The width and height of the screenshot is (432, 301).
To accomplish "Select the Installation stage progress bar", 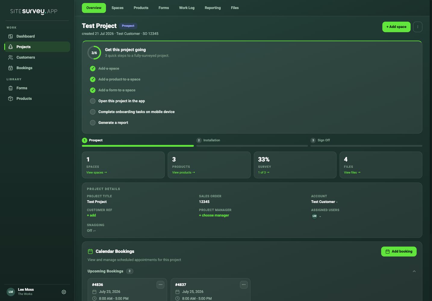I will [x=252, y=146].
